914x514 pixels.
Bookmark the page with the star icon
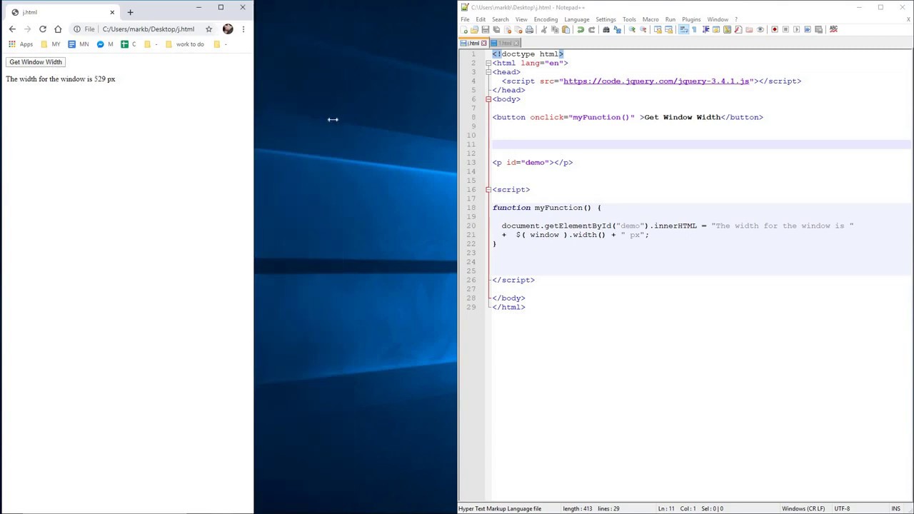pos(209,29)
